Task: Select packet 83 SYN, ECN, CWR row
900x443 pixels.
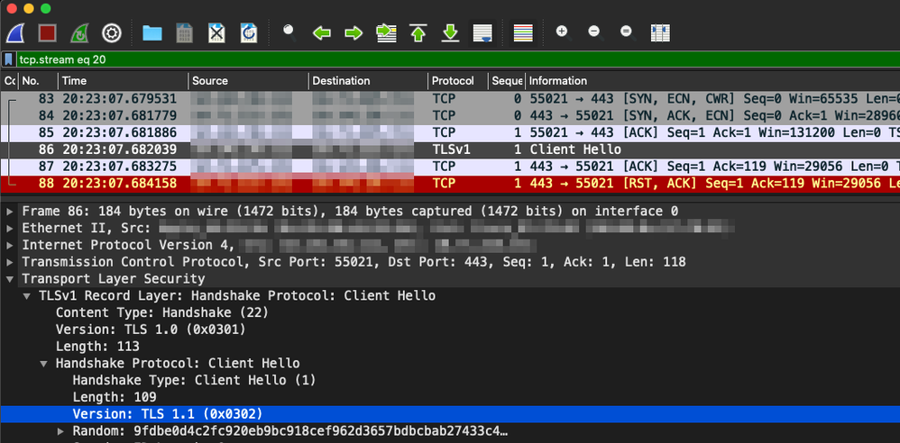Action: click(x=450, y=99)
